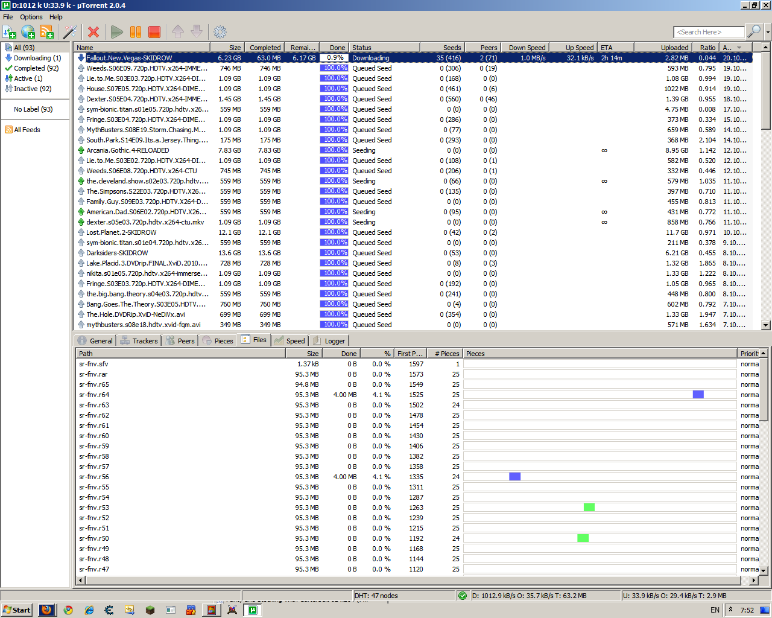The width and height of the screenshot is (772, 618).
Task: Switch to the Trackers tab
Action: [x=139, y=341]
